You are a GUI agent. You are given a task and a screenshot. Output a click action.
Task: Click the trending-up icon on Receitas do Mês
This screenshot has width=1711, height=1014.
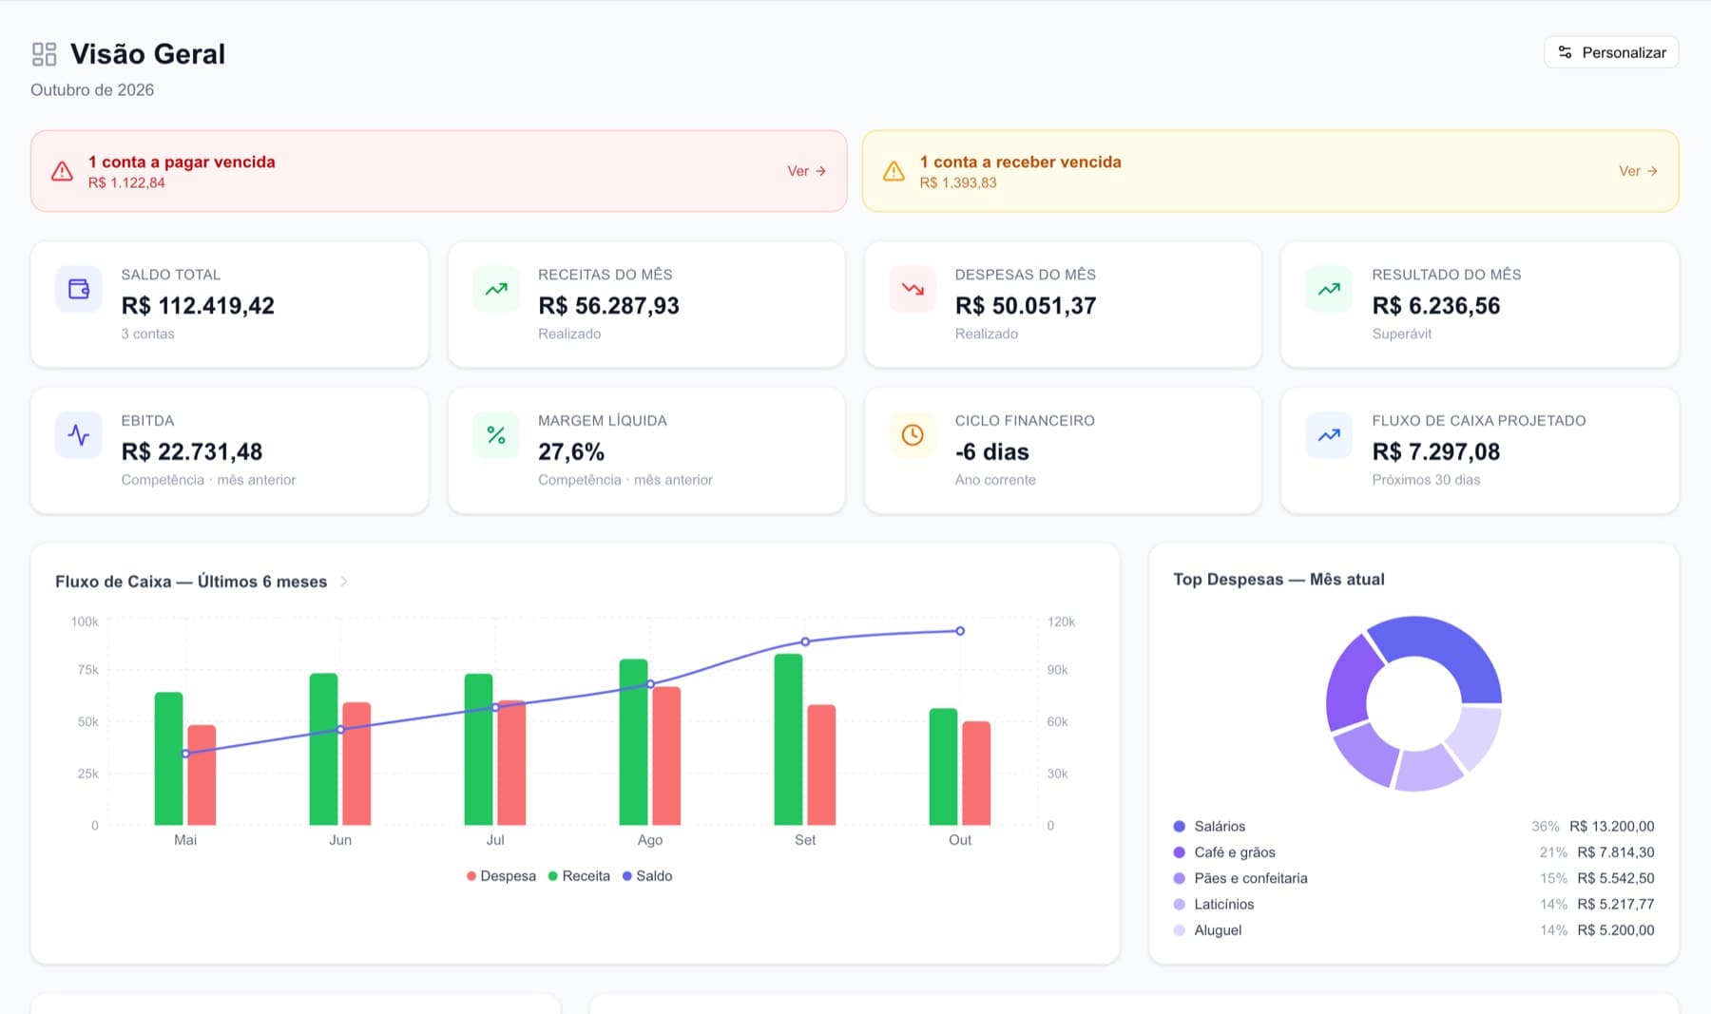[x=496, y=289]
